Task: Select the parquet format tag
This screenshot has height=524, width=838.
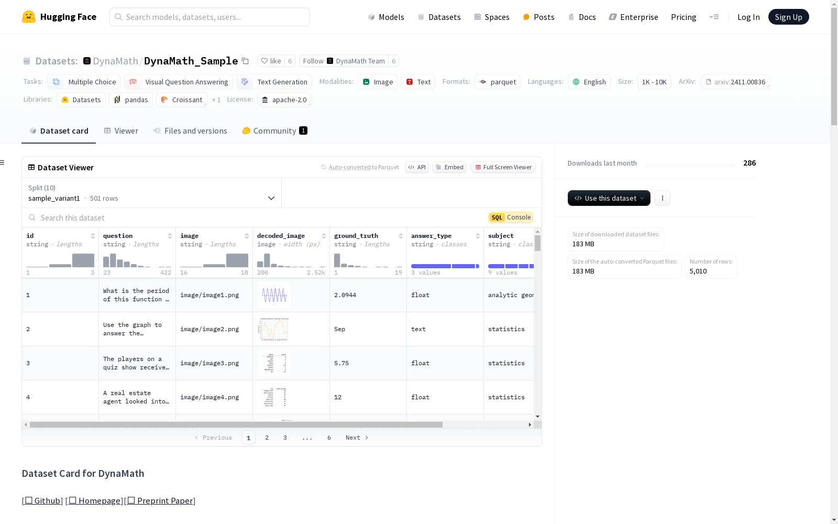Action: (498, 82)
